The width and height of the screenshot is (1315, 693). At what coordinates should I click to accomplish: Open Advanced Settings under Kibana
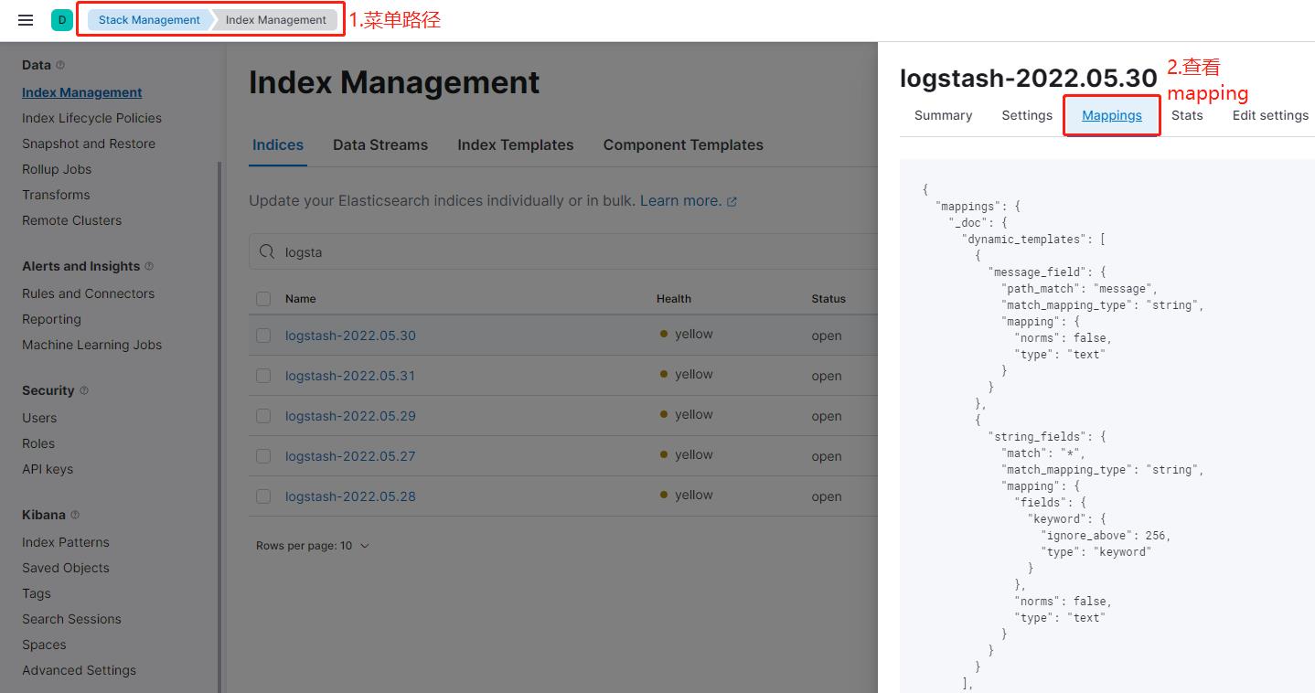click(x=79, y=670)
